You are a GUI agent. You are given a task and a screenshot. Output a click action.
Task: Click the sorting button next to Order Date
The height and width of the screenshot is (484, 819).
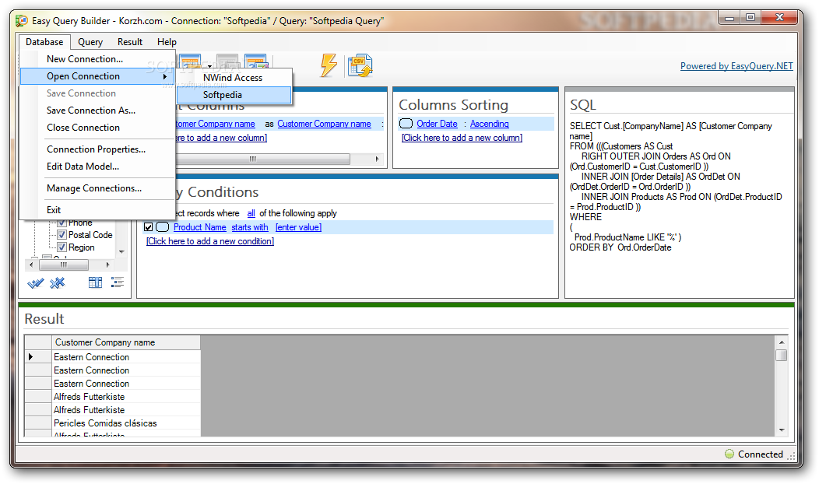(x=406, y=124)
